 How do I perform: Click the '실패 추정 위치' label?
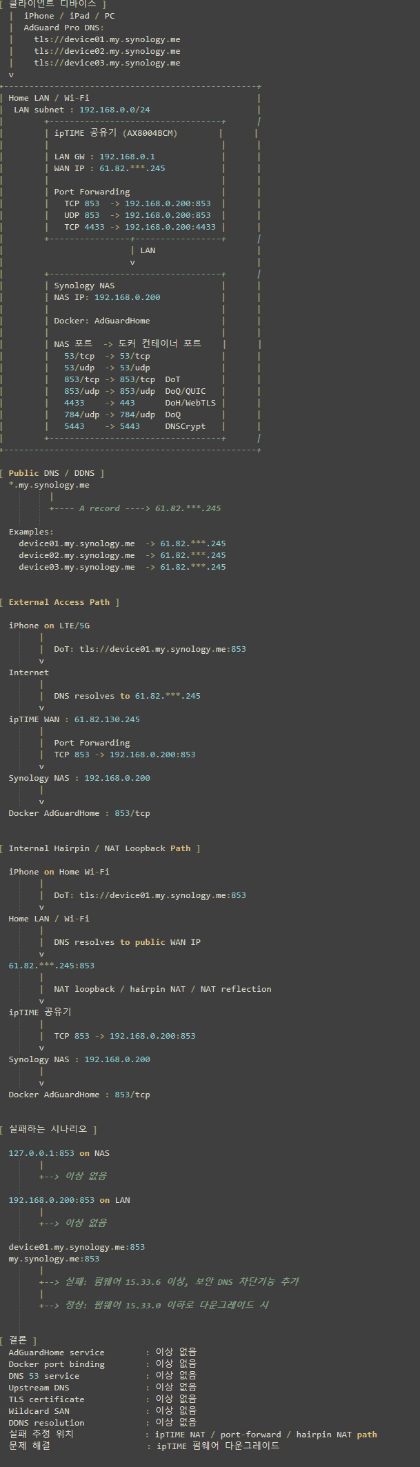pyautogui.click(x=41, y=1435)
